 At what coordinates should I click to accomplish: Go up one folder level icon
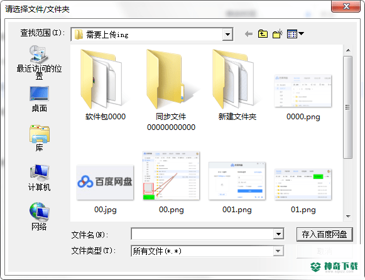tap(263, 34)
